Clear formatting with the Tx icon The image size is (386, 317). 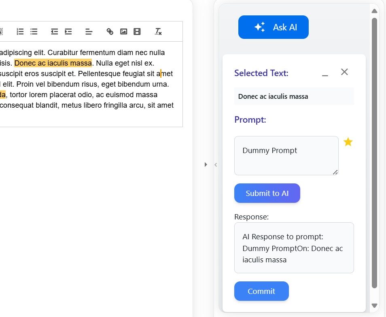point(158,32)
